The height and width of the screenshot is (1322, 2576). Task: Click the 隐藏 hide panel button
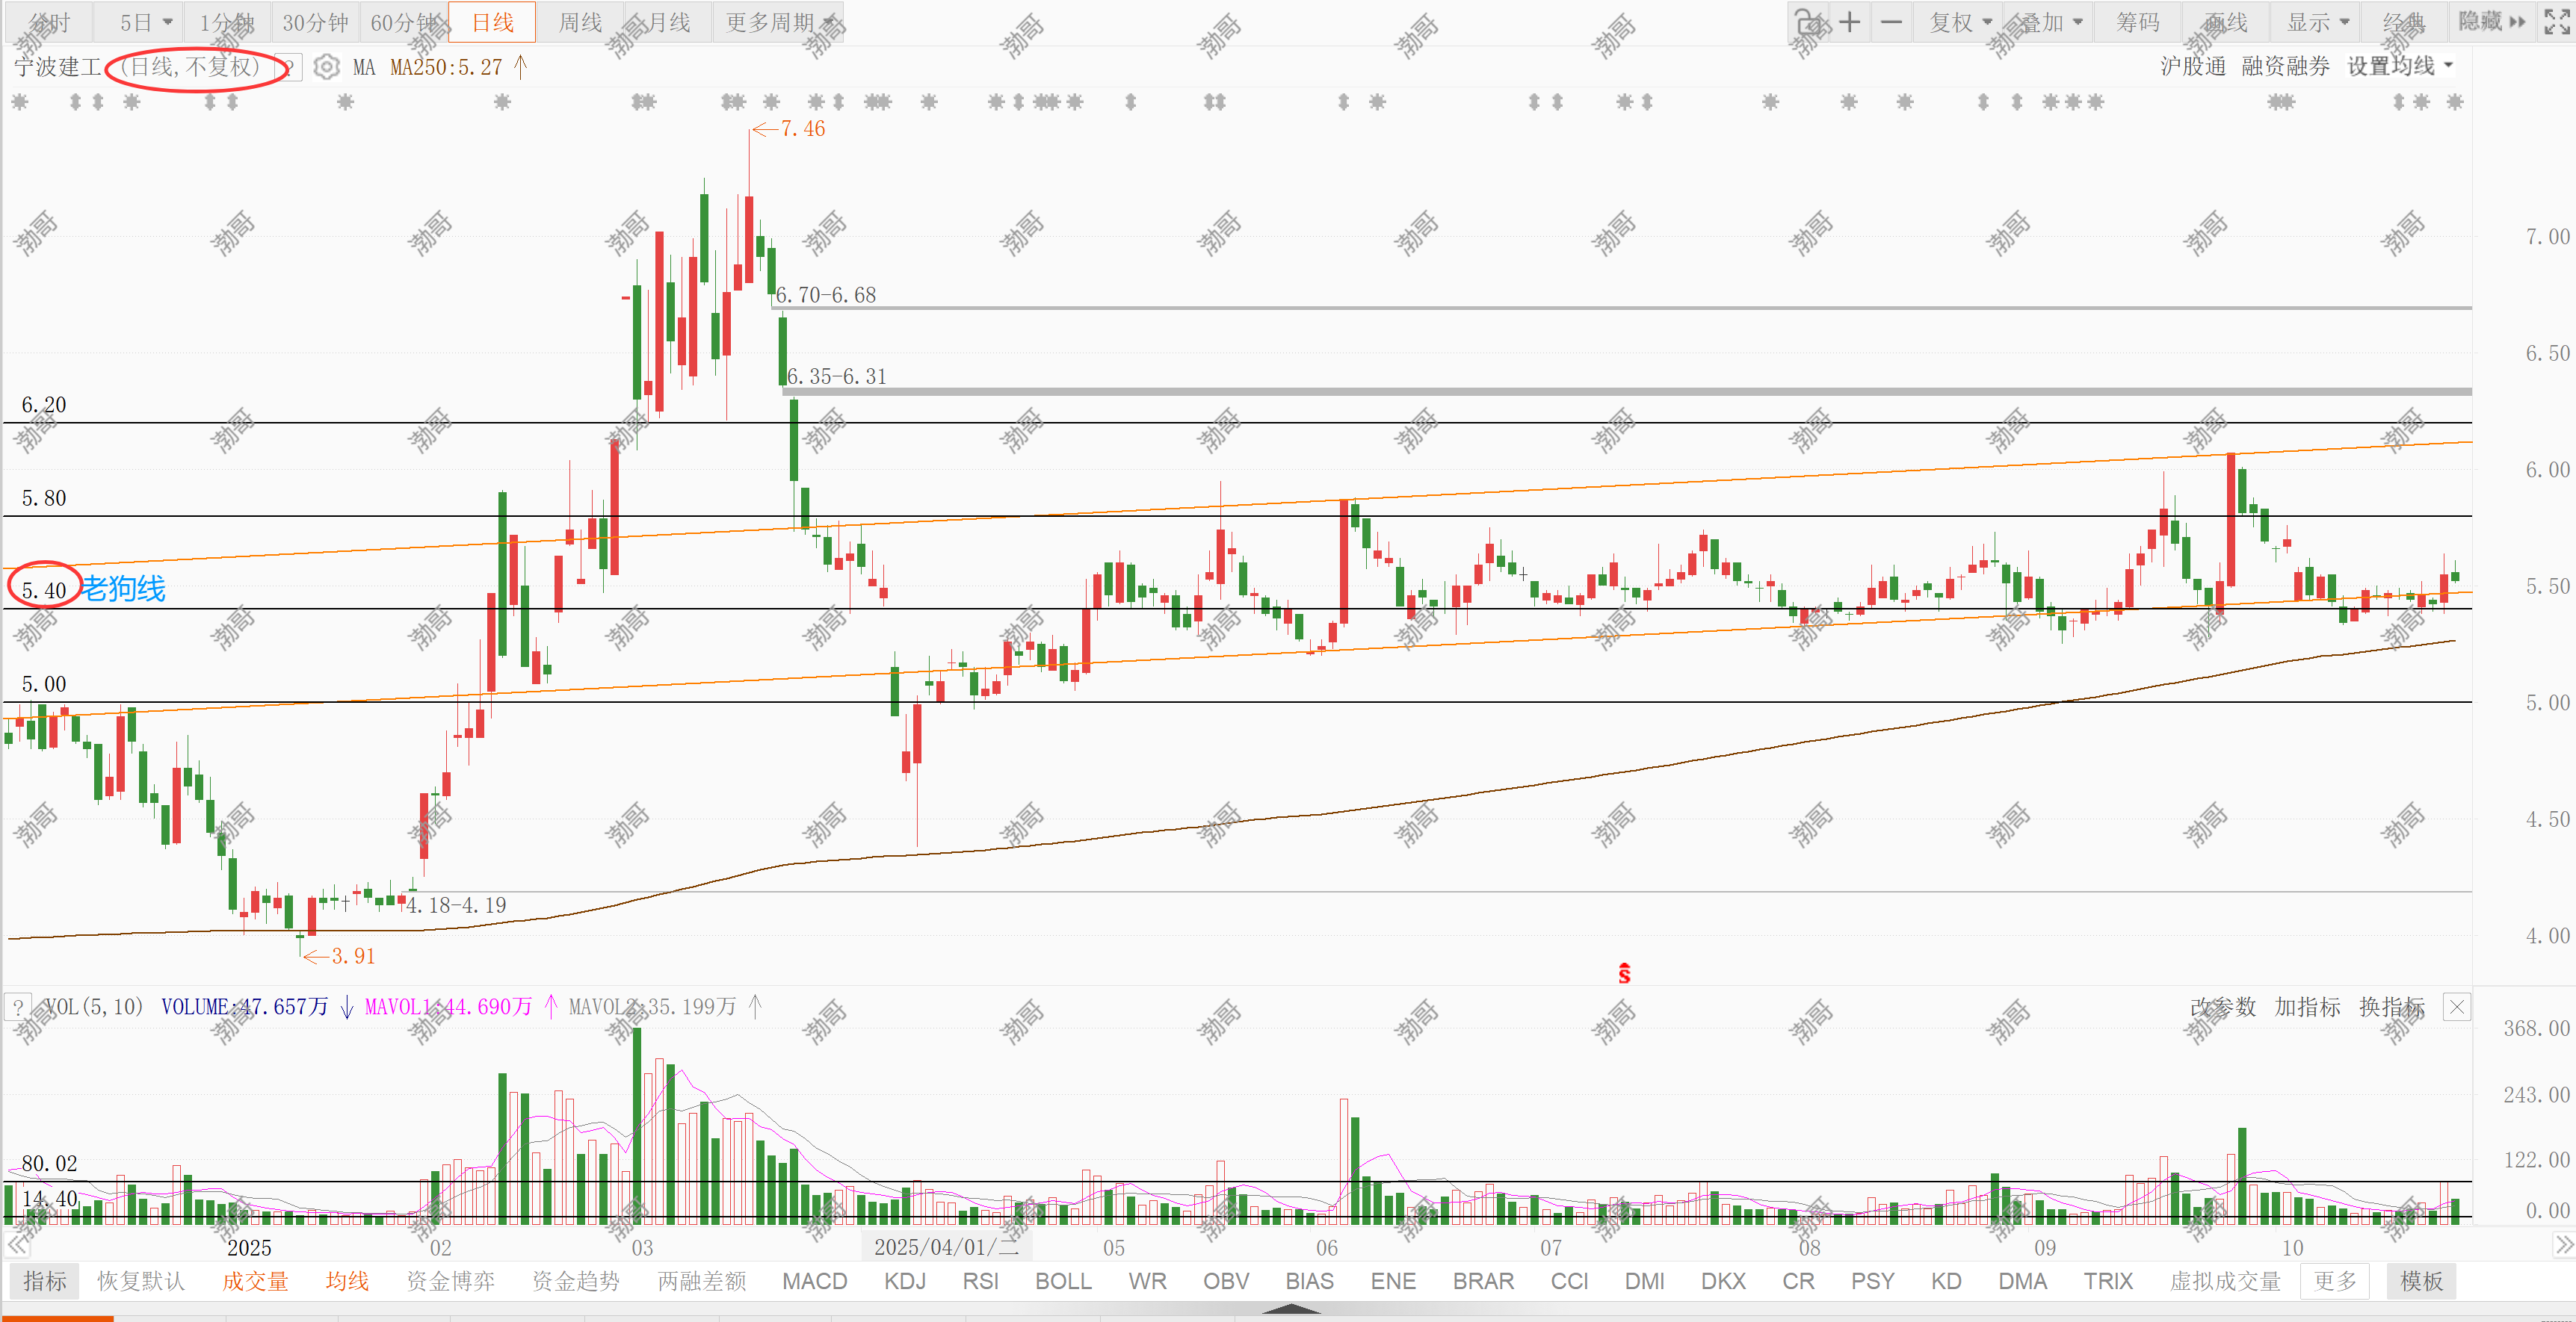(2491, 22)
